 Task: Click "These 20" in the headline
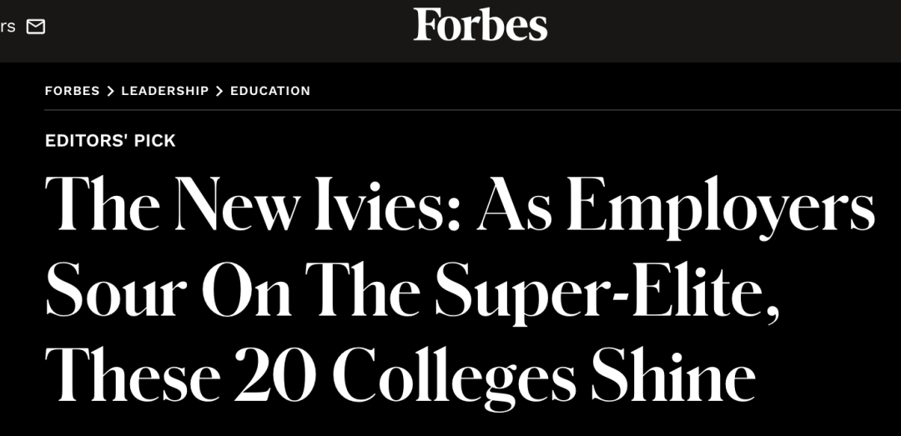click(180, 374)
